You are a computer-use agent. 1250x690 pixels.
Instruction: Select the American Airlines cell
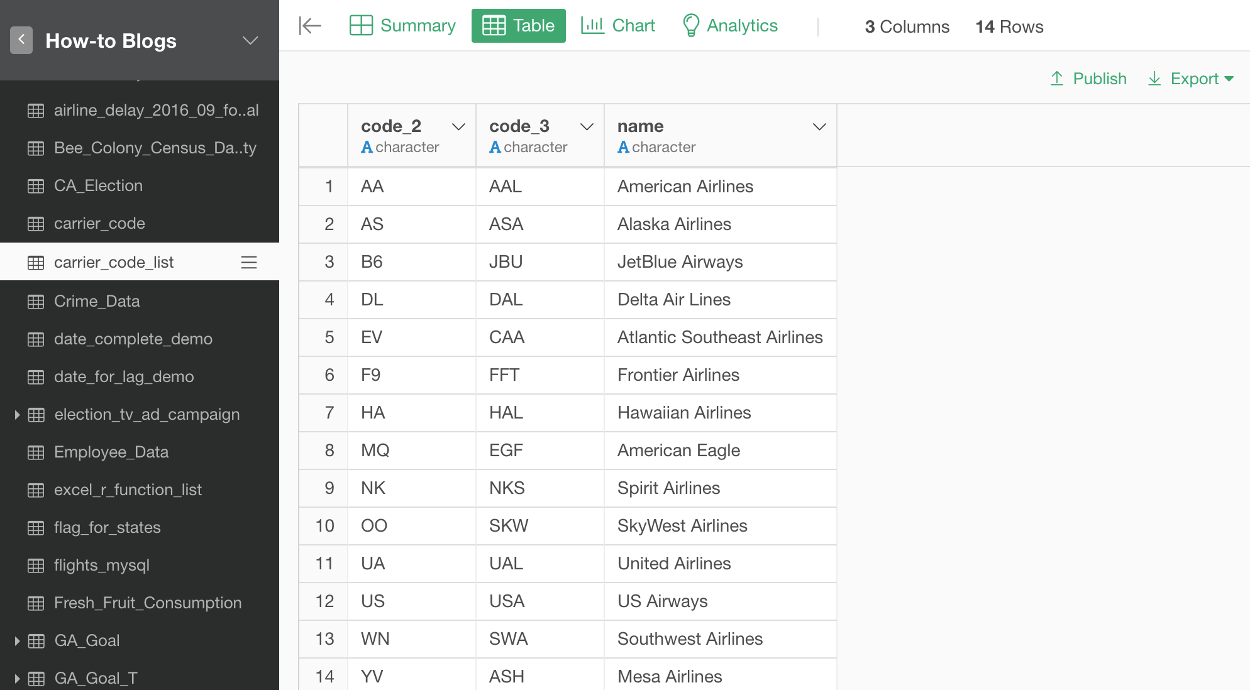(721, 187)
